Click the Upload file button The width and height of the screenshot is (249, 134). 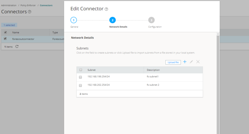[173, 62]
